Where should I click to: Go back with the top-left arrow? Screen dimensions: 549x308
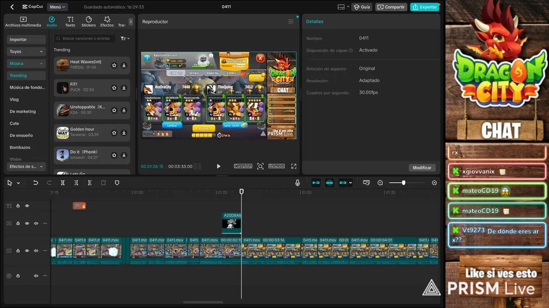click(12, 7)
